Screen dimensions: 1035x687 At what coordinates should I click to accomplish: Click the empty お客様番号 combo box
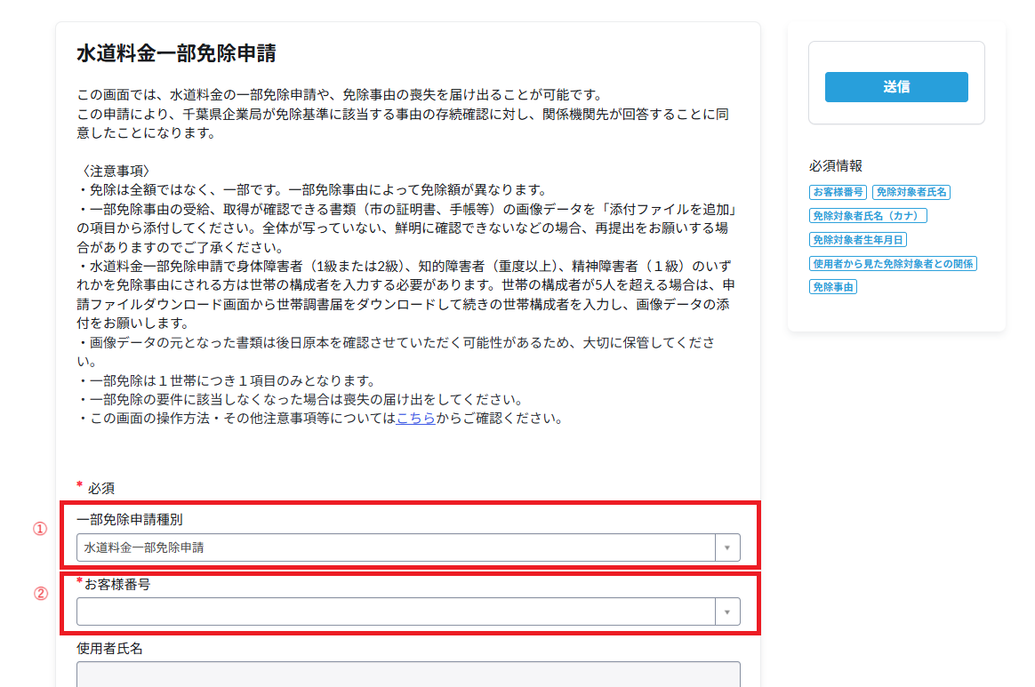396,611
